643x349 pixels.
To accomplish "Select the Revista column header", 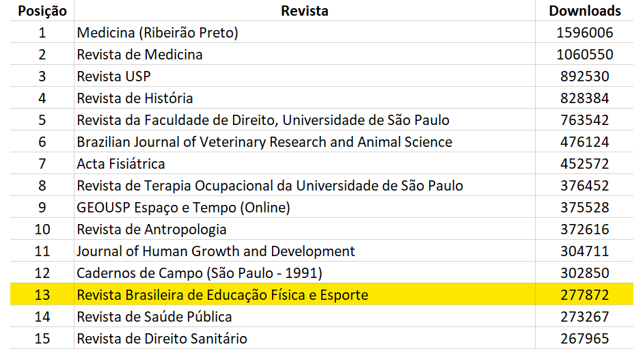I will (x=305, y=11).
